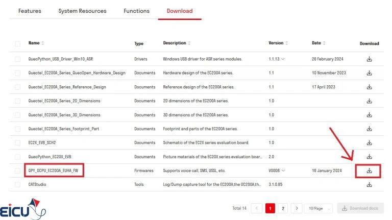Download Quectel_EC200A_Series_QuecOpen_Hardware_Design document
Image resolution: width=392 pixels, height=220 pixels.
click(369, 73)
